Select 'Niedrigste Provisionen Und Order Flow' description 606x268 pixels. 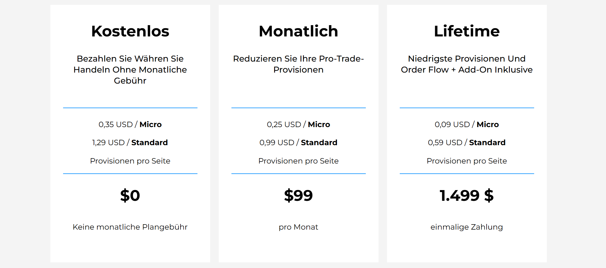click(467, 64)
